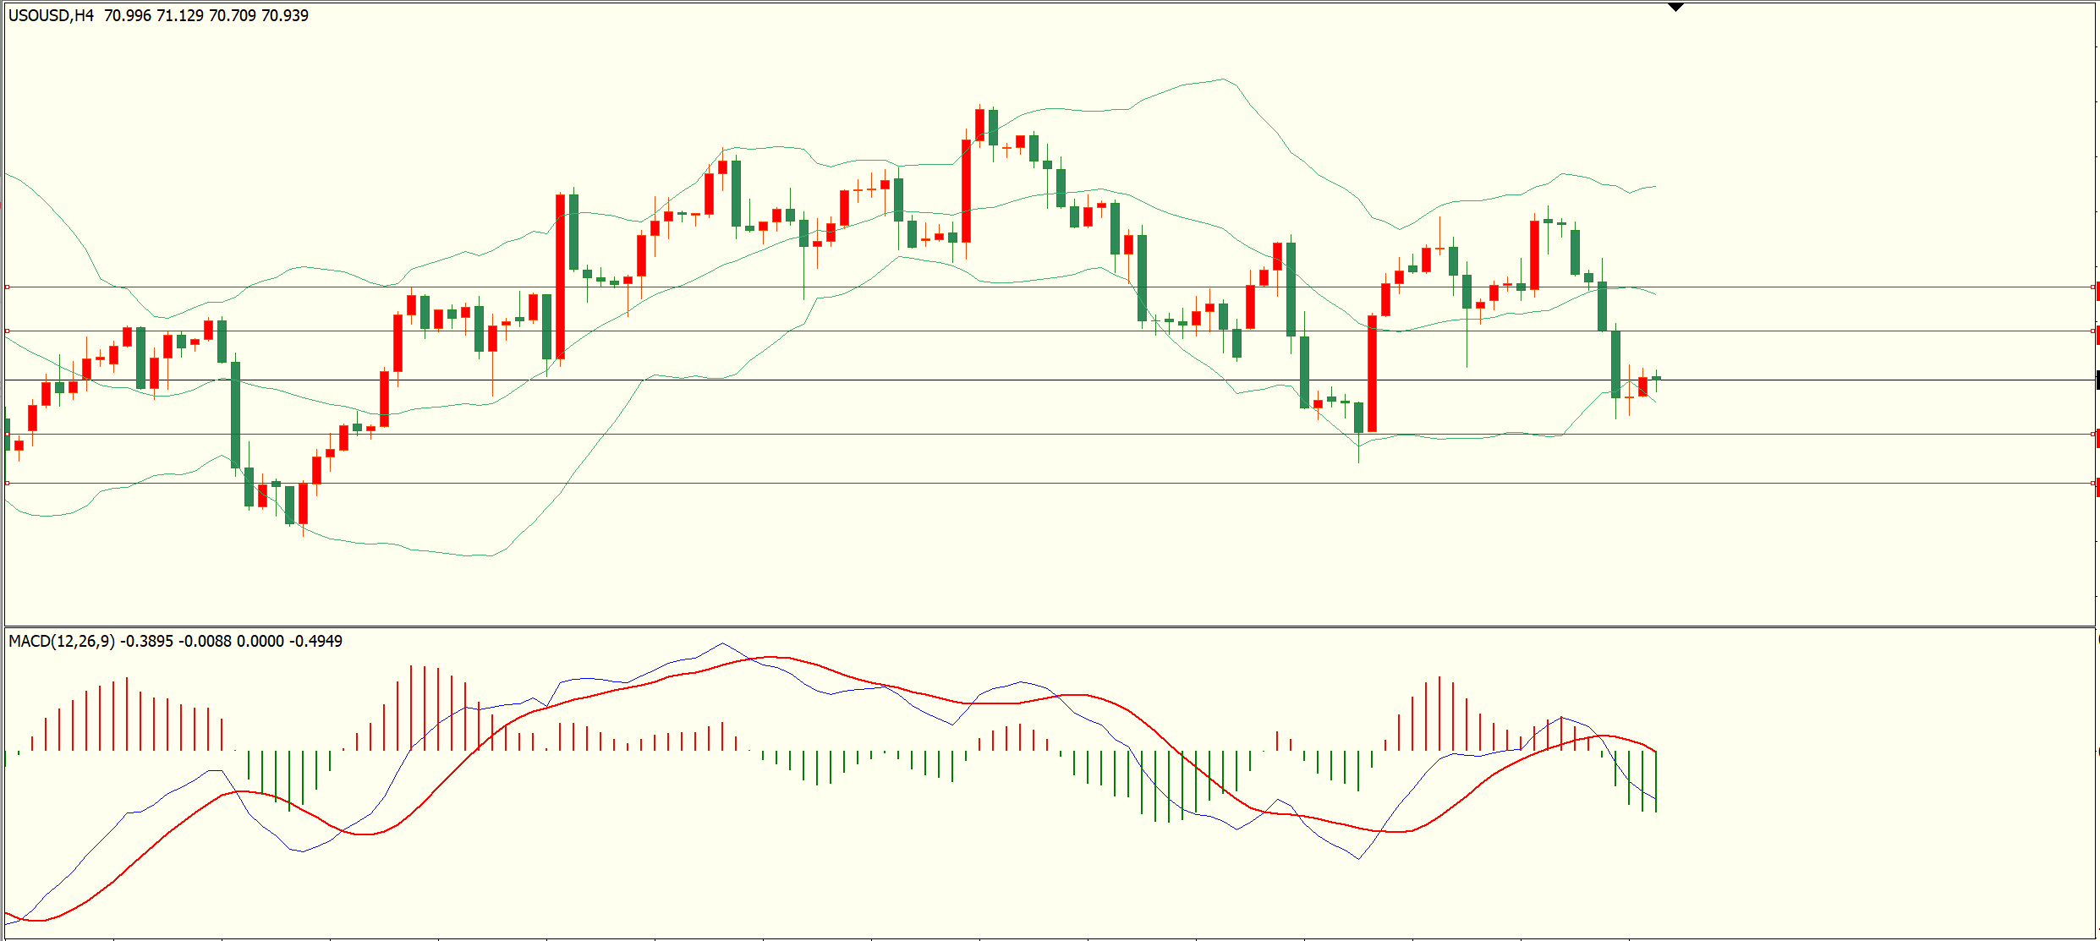Screen dimensions: 2100x941
Task: Click the last green MACD histogram bar
Action: pos(1656,782)
